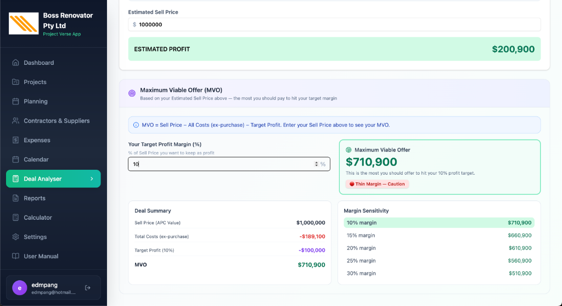Viewport: 562px width, 306px height.
Task: Open the Settings menu item
Action: pos(53,237)
